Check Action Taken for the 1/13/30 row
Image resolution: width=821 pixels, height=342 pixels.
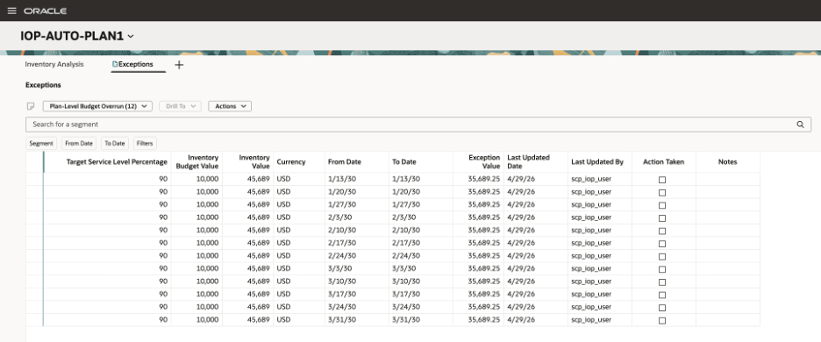662,180
